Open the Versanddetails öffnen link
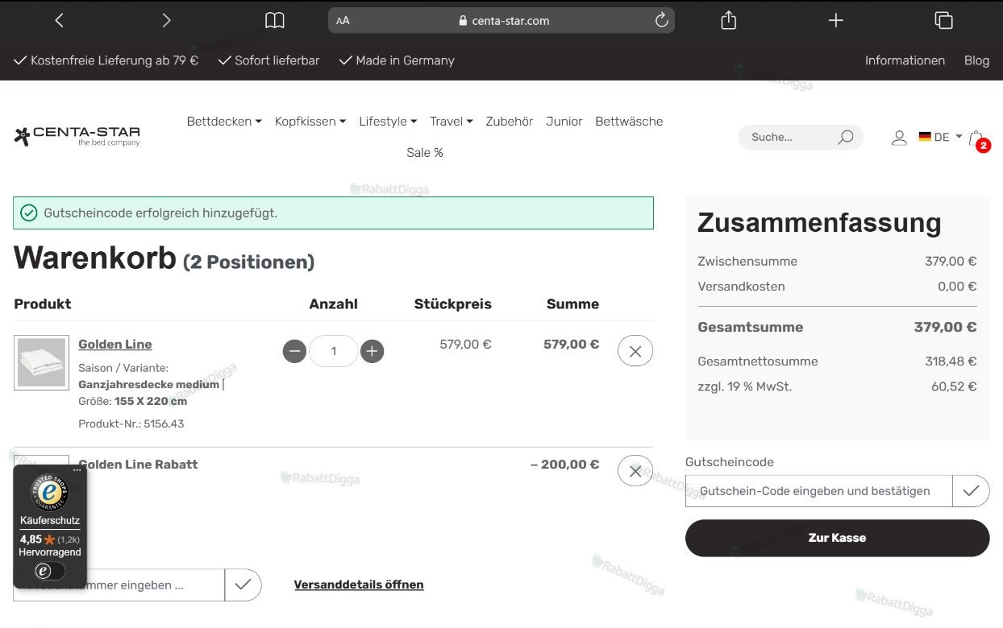The image size is (1003, 628). pyautogui.click(x=359, y=585)
